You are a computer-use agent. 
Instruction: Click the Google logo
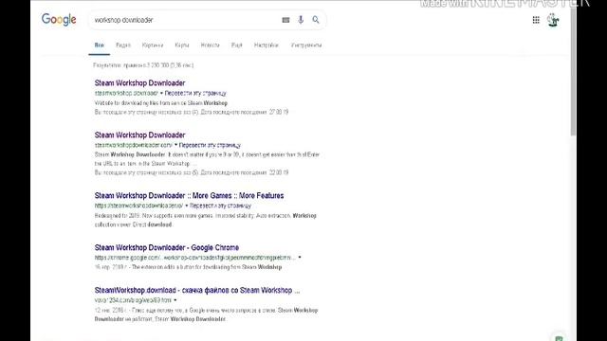[59, 19]
